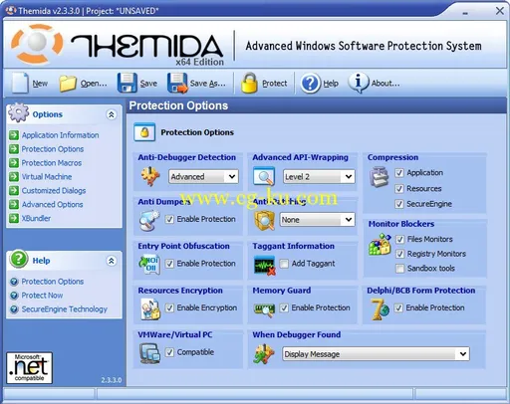Click the Anti-Patching box icon

point(264,220)
